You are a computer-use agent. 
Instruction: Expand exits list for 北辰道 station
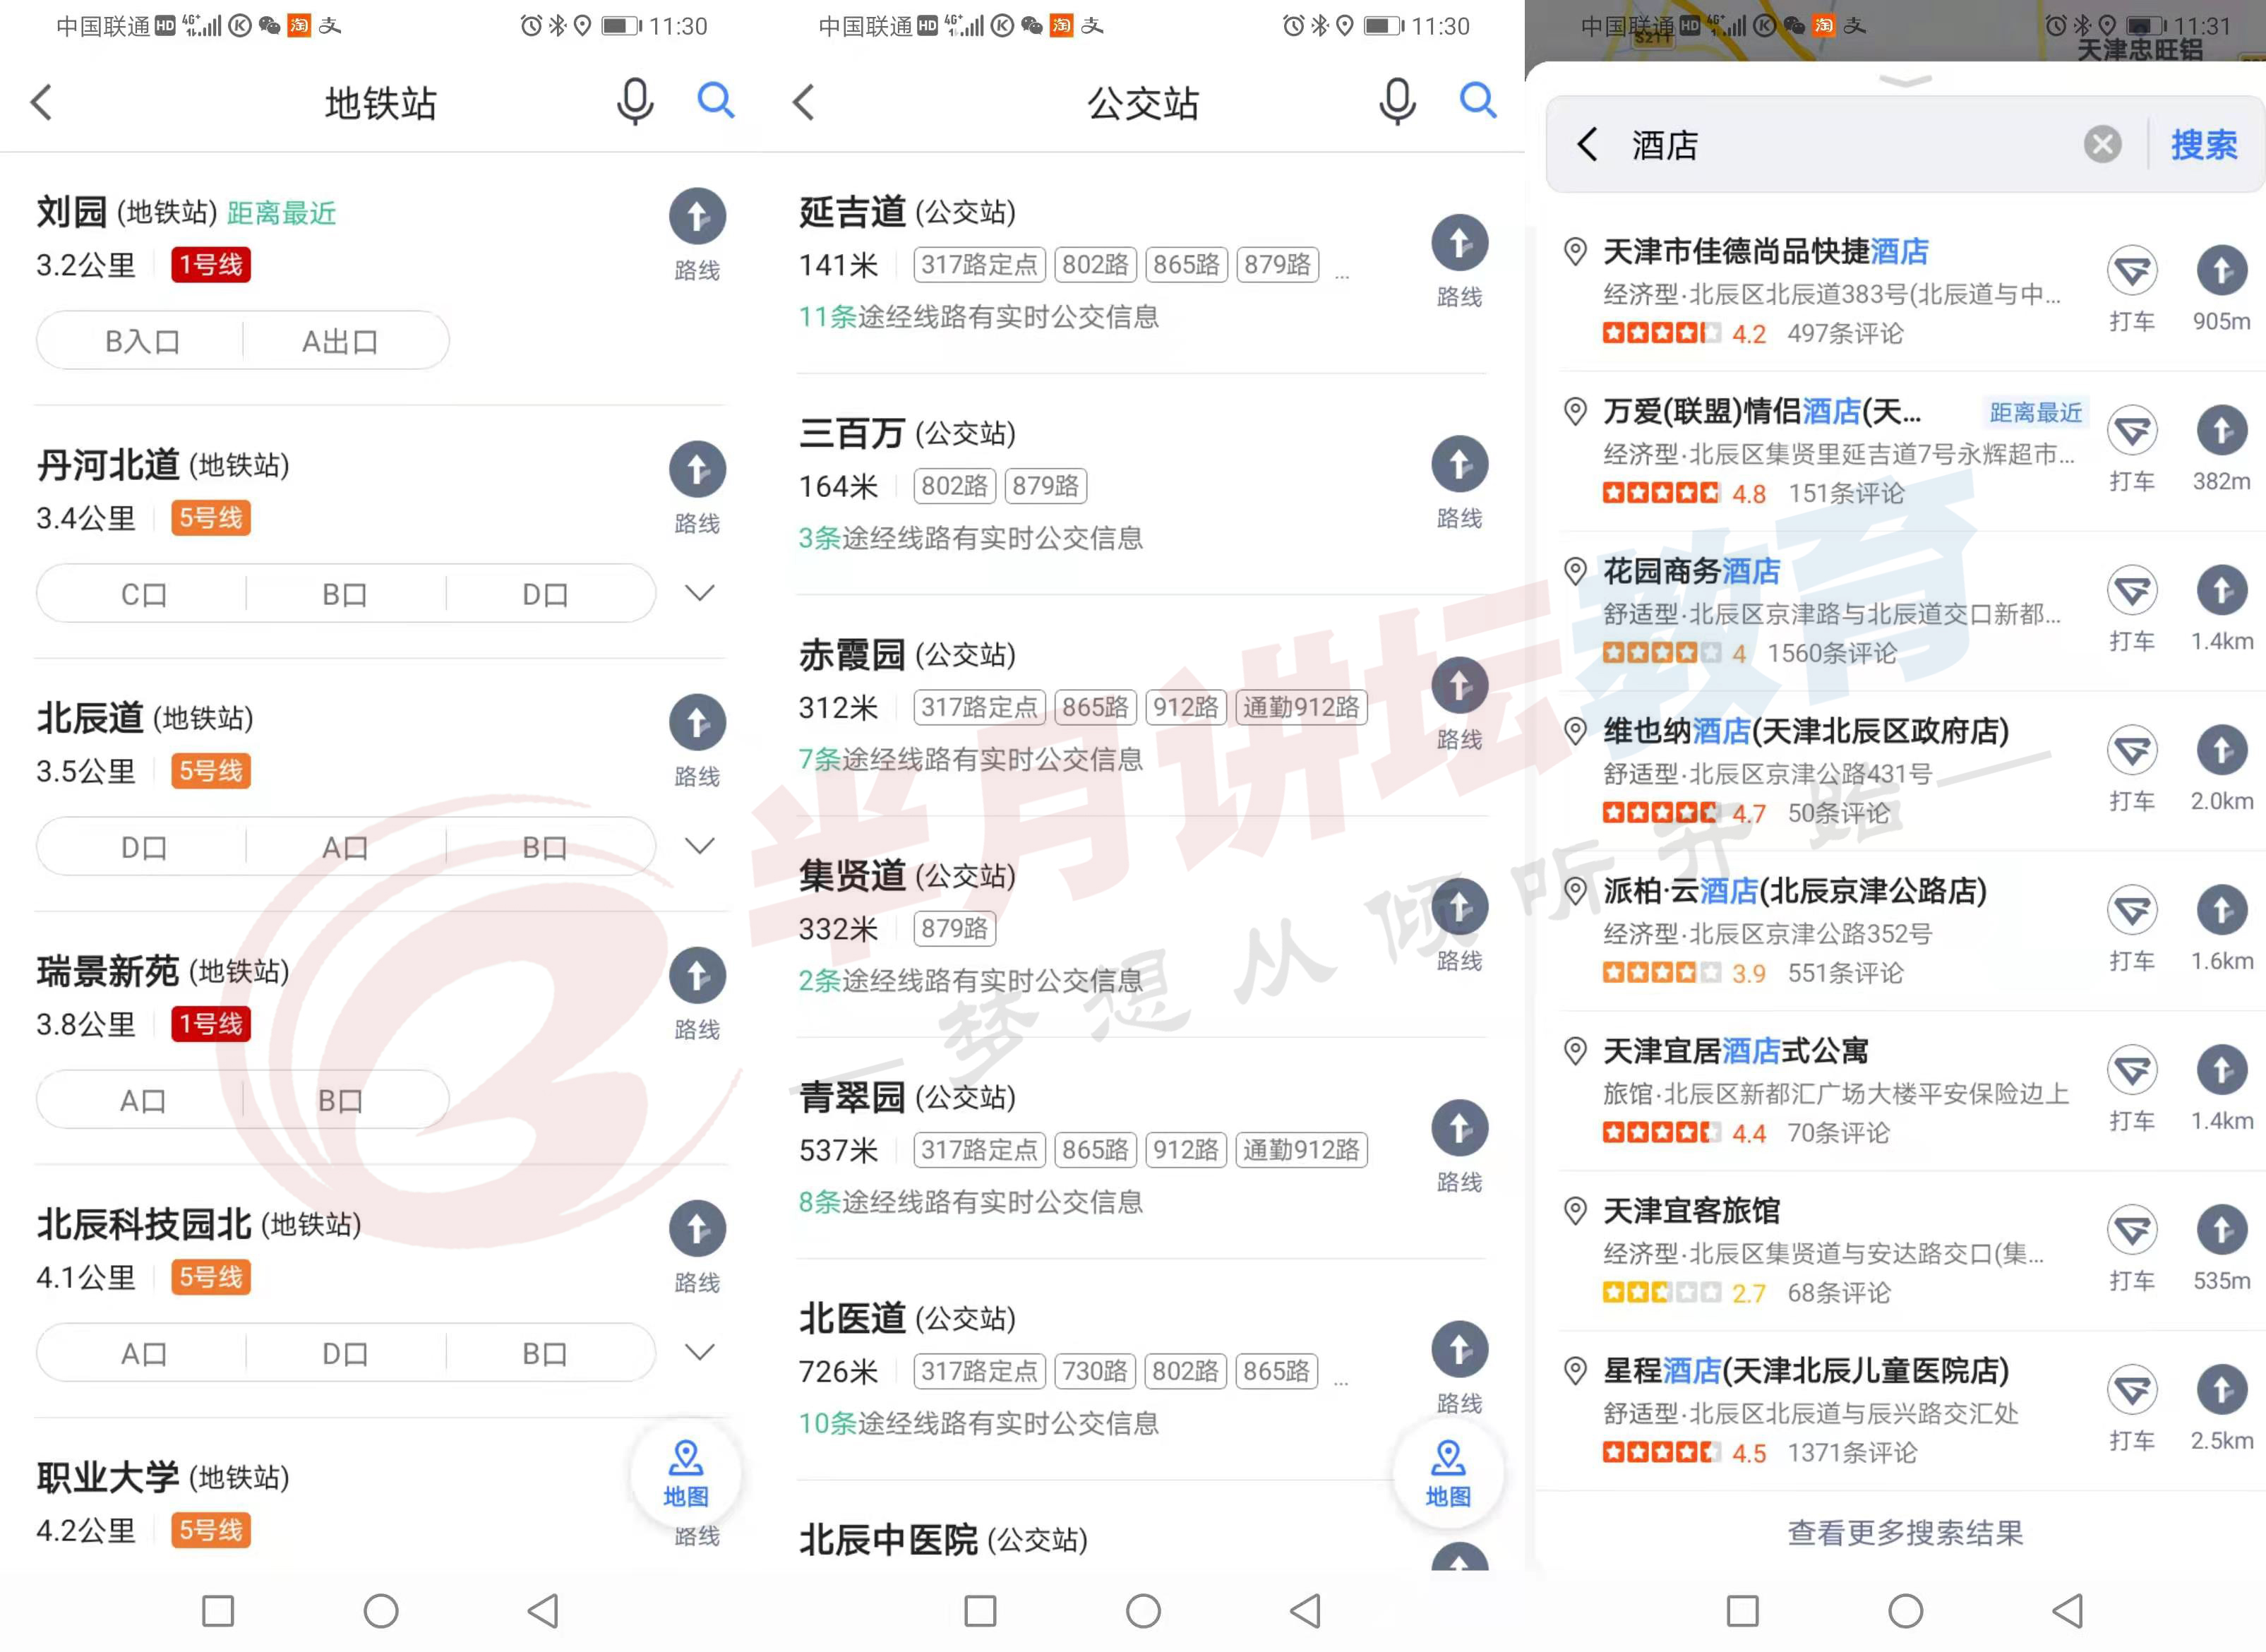click(x=699, y=846)
